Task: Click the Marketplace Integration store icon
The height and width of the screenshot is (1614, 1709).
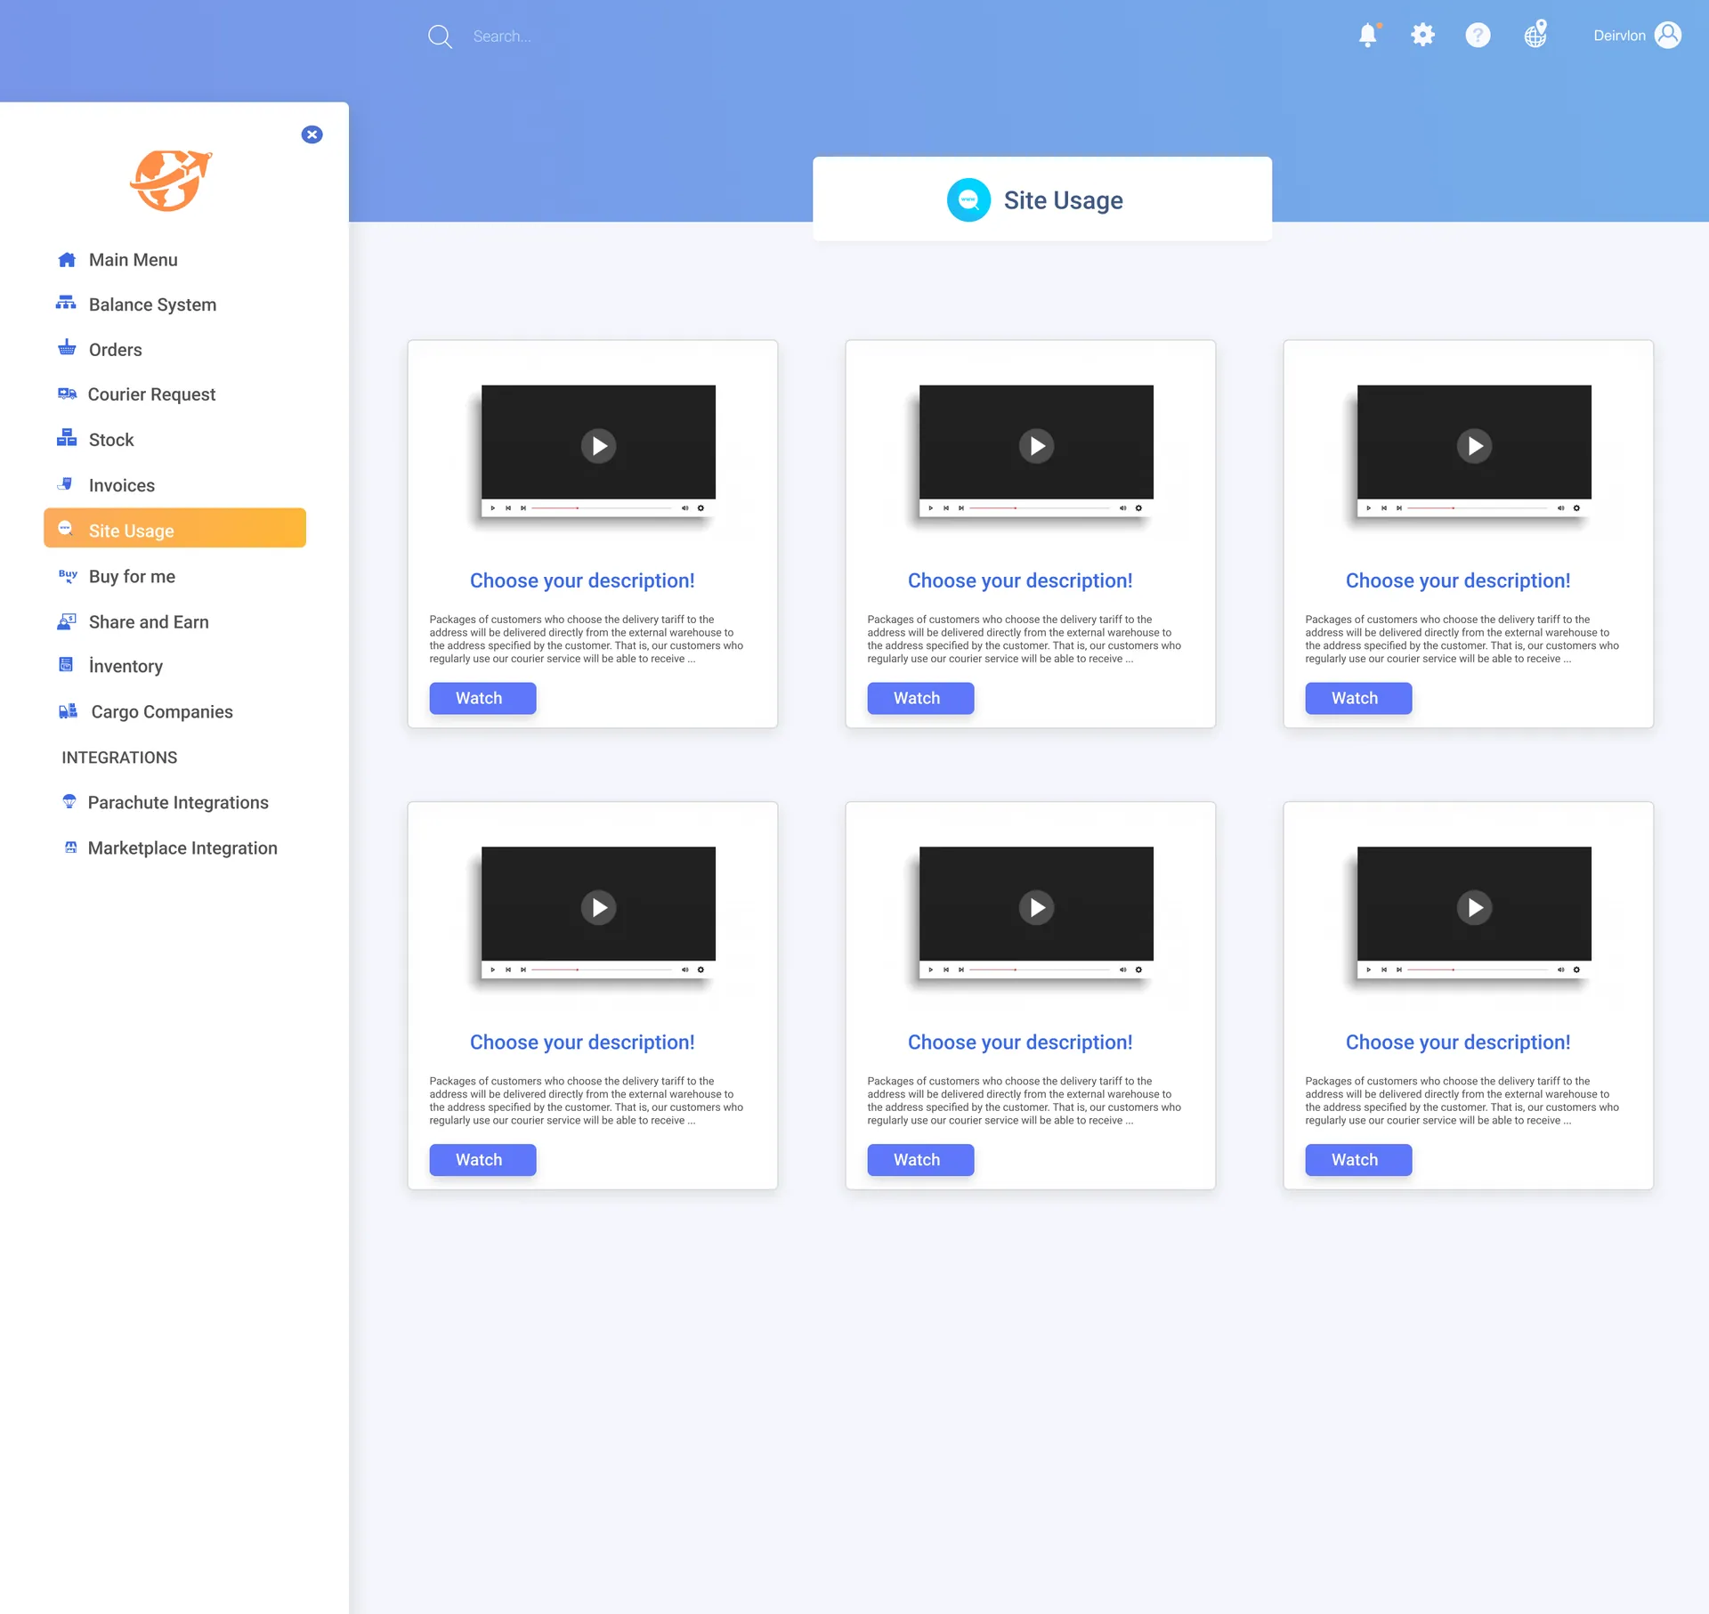Action: click(70, 848)
